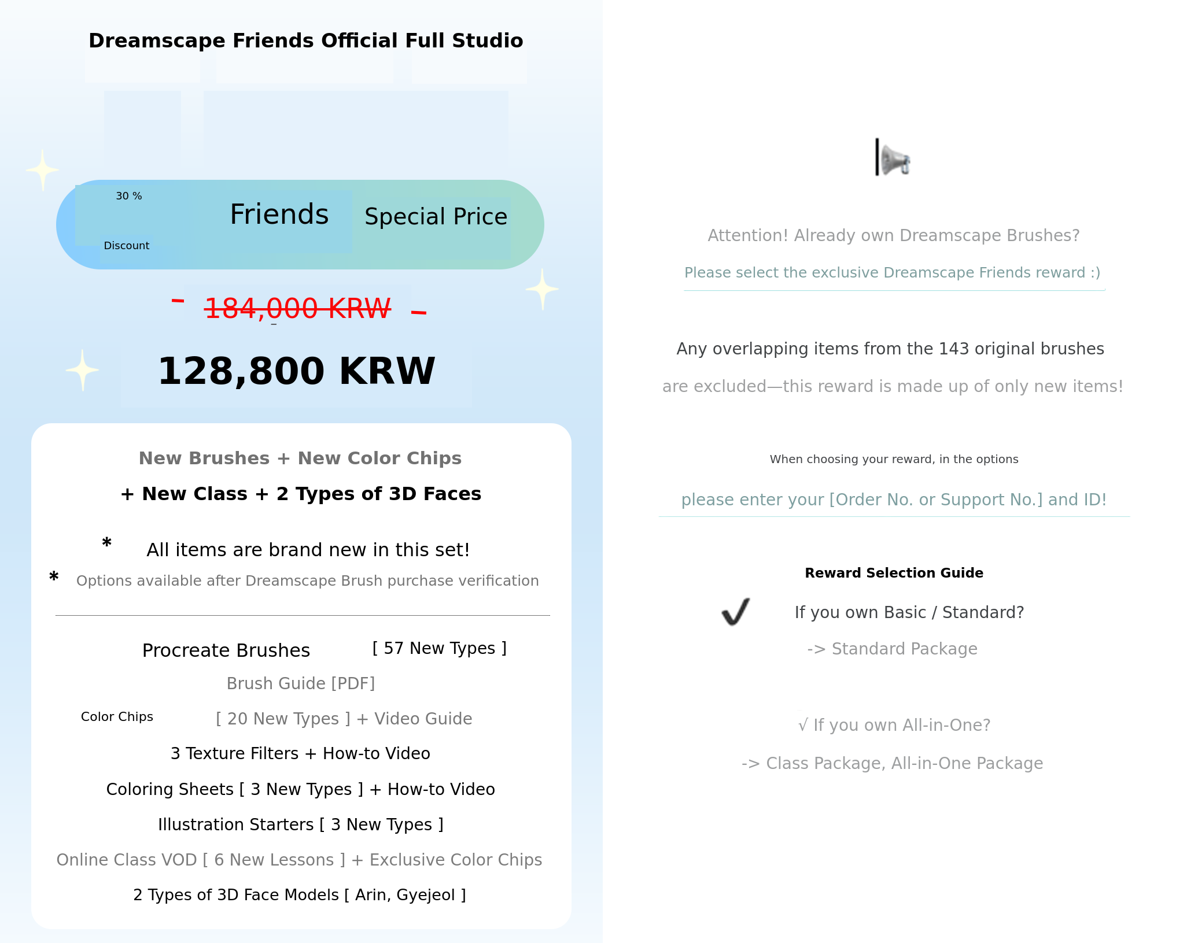Viewport: 1187px width, 943px height.
Task: Click the red dash left of 184,000 KRW
Action: click(178, 301)
